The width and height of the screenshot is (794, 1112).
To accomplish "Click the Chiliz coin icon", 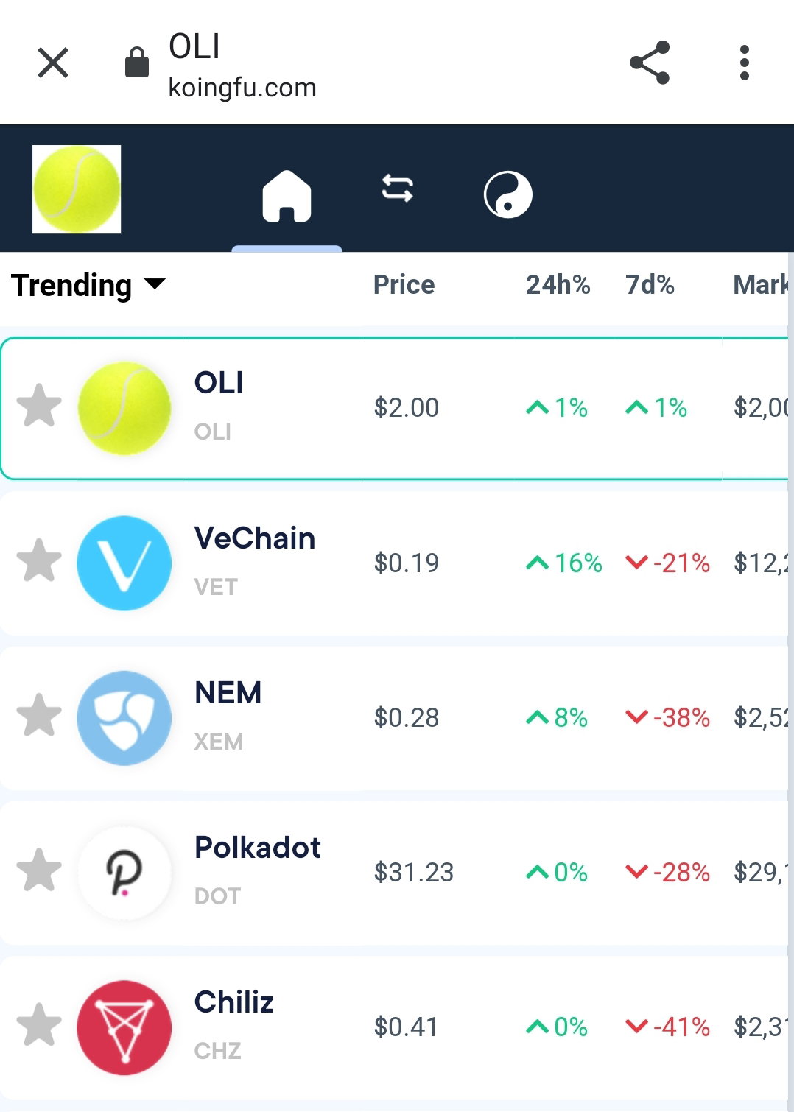I will tap(124, 1027).
